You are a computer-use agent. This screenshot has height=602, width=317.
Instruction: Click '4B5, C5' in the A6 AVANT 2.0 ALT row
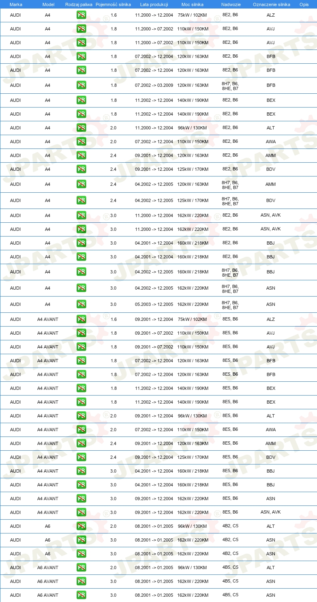[x=230, y=568]
